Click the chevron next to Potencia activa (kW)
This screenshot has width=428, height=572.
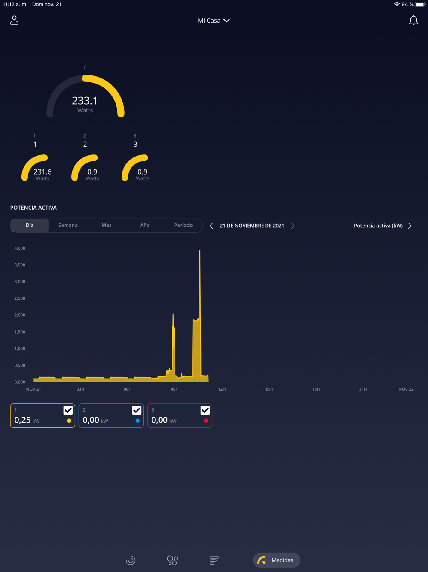pyautogui.click(x=410, y=226)
